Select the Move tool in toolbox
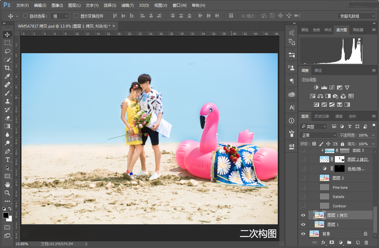This screenshot has height=248, width=379. (7, 35)
